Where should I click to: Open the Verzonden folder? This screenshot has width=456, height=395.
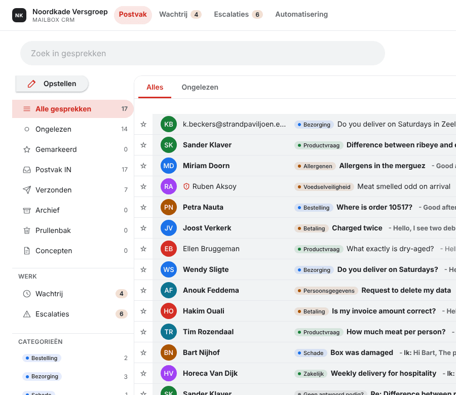point(72,190)
